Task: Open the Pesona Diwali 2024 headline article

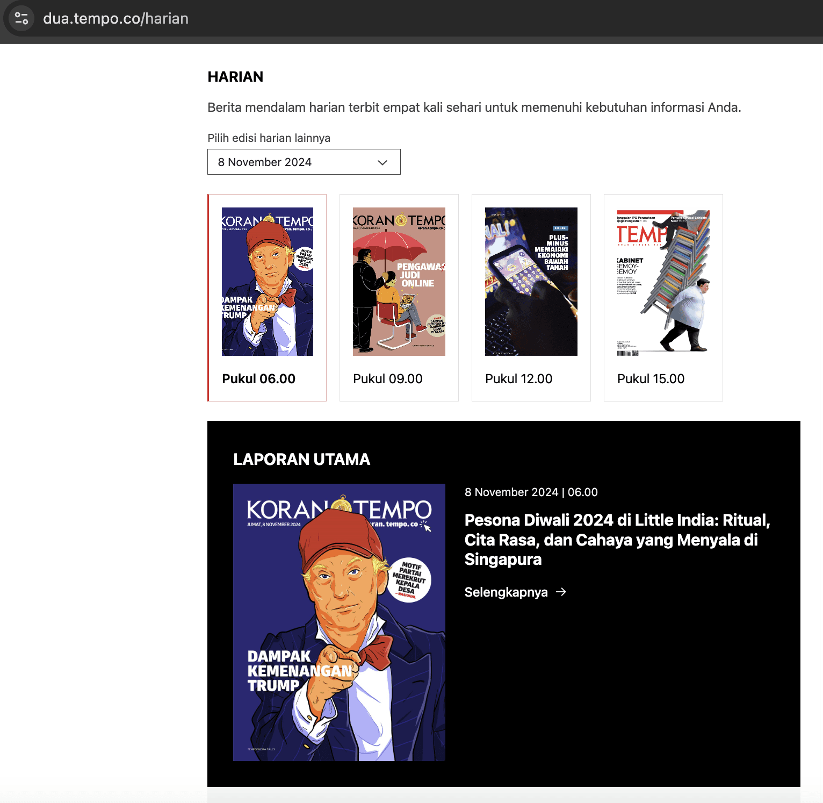Action: coord(618,540)
